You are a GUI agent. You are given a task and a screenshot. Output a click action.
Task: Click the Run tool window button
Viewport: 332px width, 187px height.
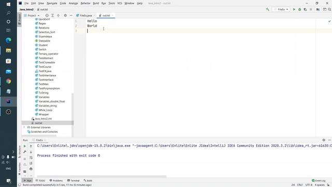pos(27,180)
